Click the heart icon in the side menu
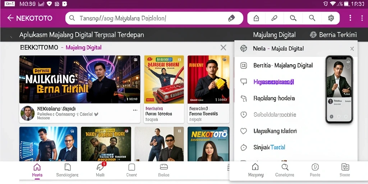 (244, 131)
